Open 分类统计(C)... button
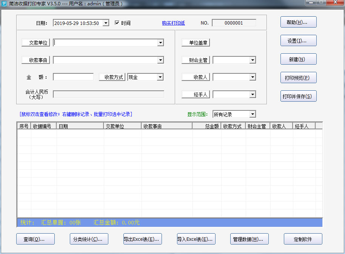The image size is (345, 254). (89, 239)
